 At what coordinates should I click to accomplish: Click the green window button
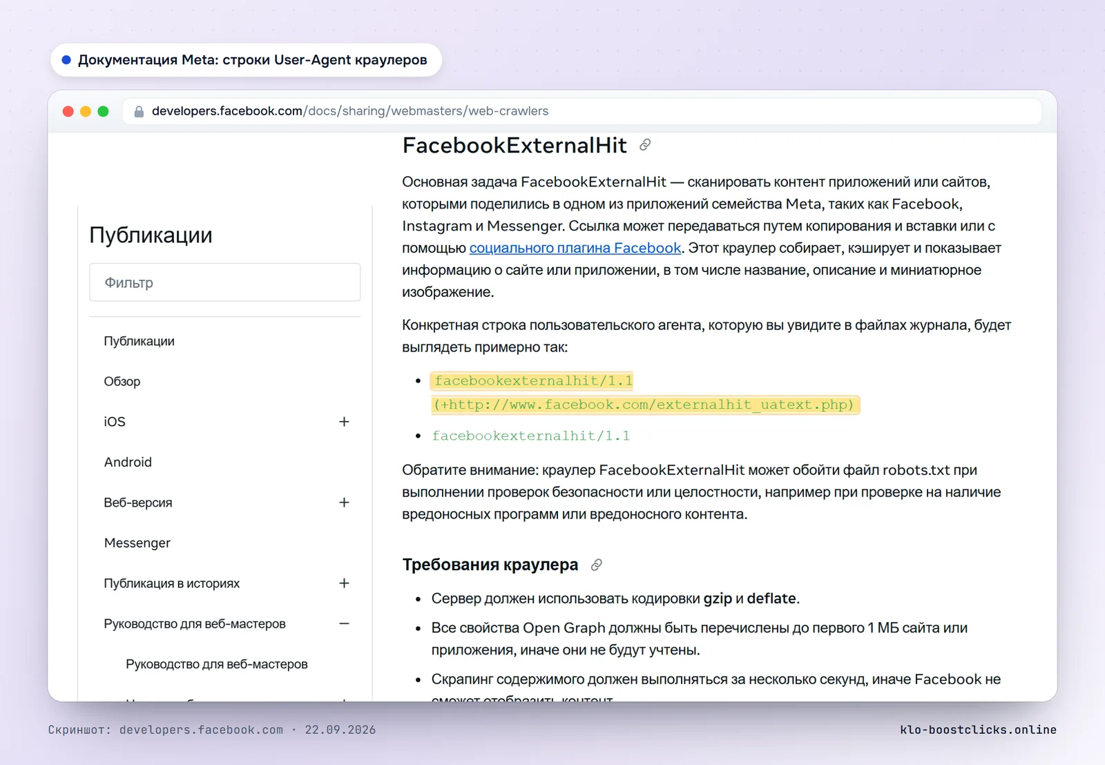[x=104, y=111]
